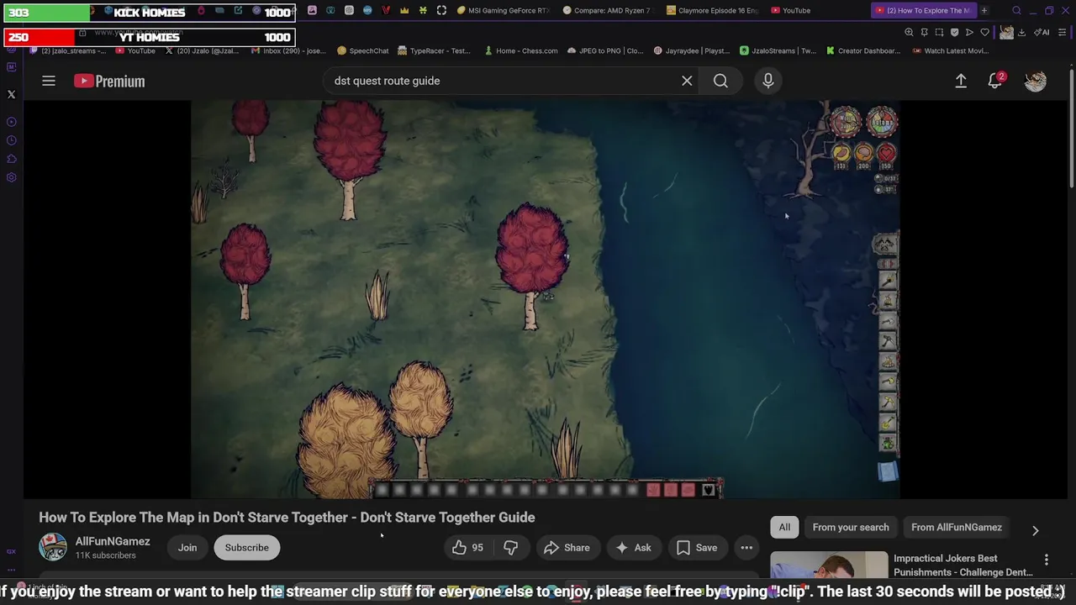The image size is (1076, 605).
Task: Open the GX sidebar icon
Action: pyautogui.click(x=12, y=552)
